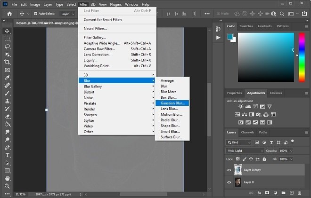Create a new layer with plus icon
This screenshot has height=198, width=311.
click(291, 193)
